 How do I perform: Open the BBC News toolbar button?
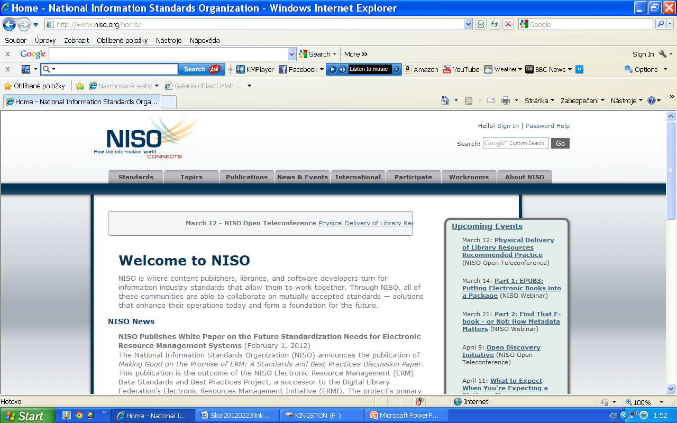click(x=548, y=69)
